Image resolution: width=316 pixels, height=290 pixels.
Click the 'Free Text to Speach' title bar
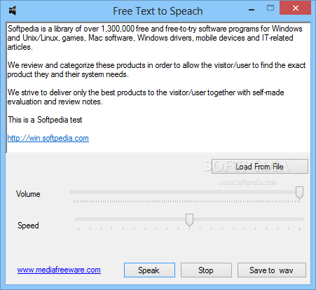[x=158, y=11]
